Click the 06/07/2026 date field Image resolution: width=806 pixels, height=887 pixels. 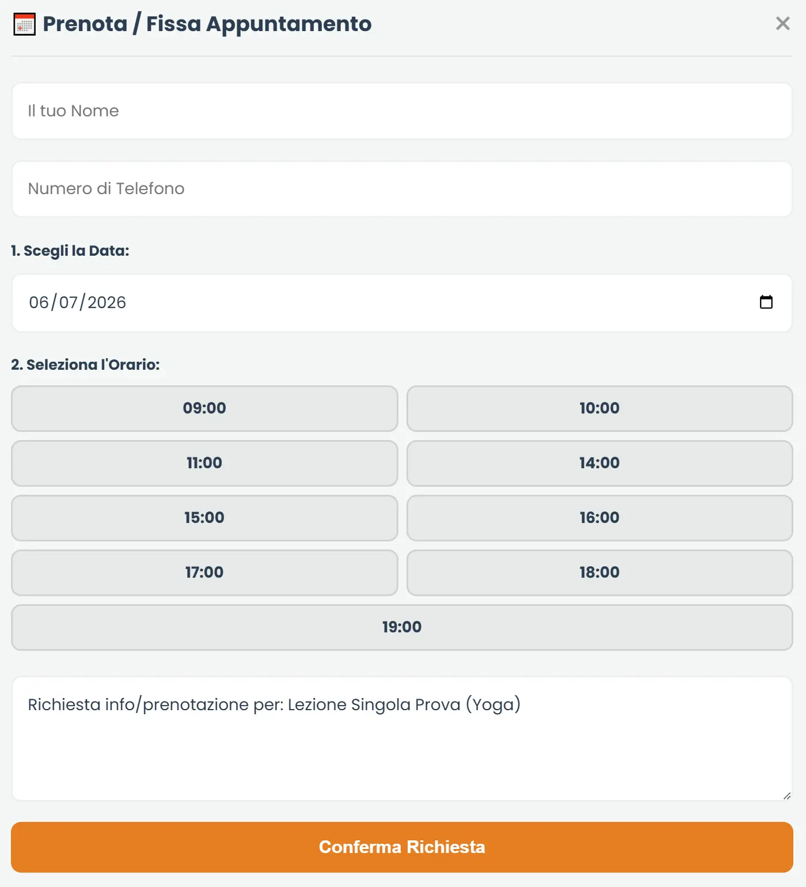pyautogui.click(x=402, y=302)
